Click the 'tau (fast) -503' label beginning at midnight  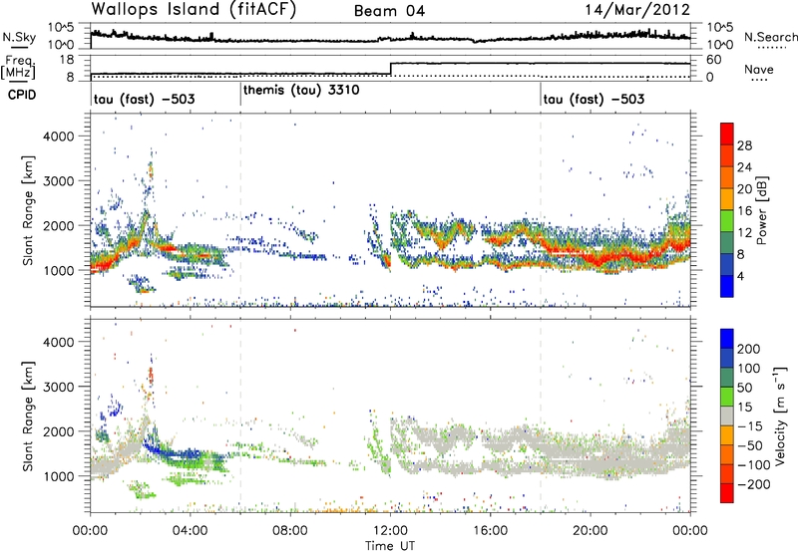[x=144, y=99]
